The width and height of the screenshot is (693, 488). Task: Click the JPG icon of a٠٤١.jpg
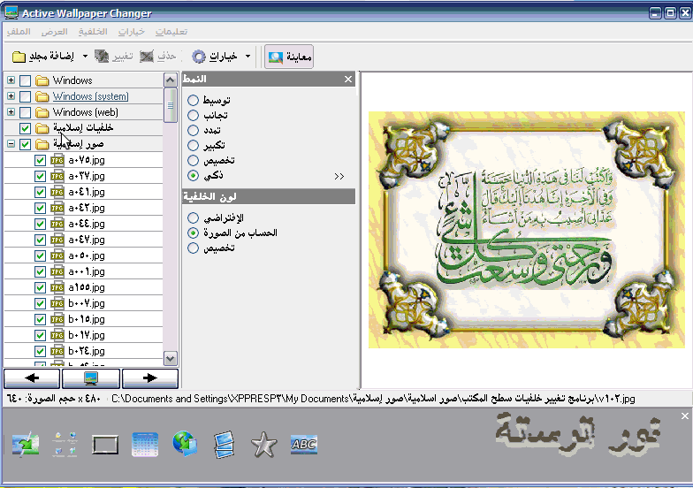pyautogui.click(x=57, y=192)
